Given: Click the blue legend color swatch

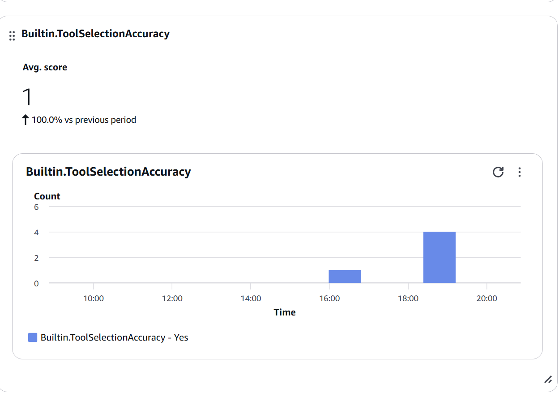Looking at the screenshot, I should click(x=33, y=337).
